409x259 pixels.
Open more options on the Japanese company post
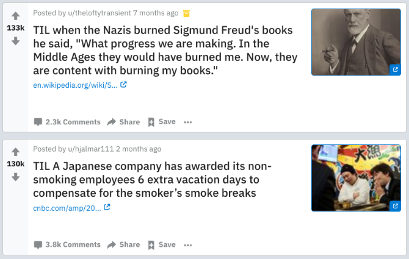[x=187, y=244]
